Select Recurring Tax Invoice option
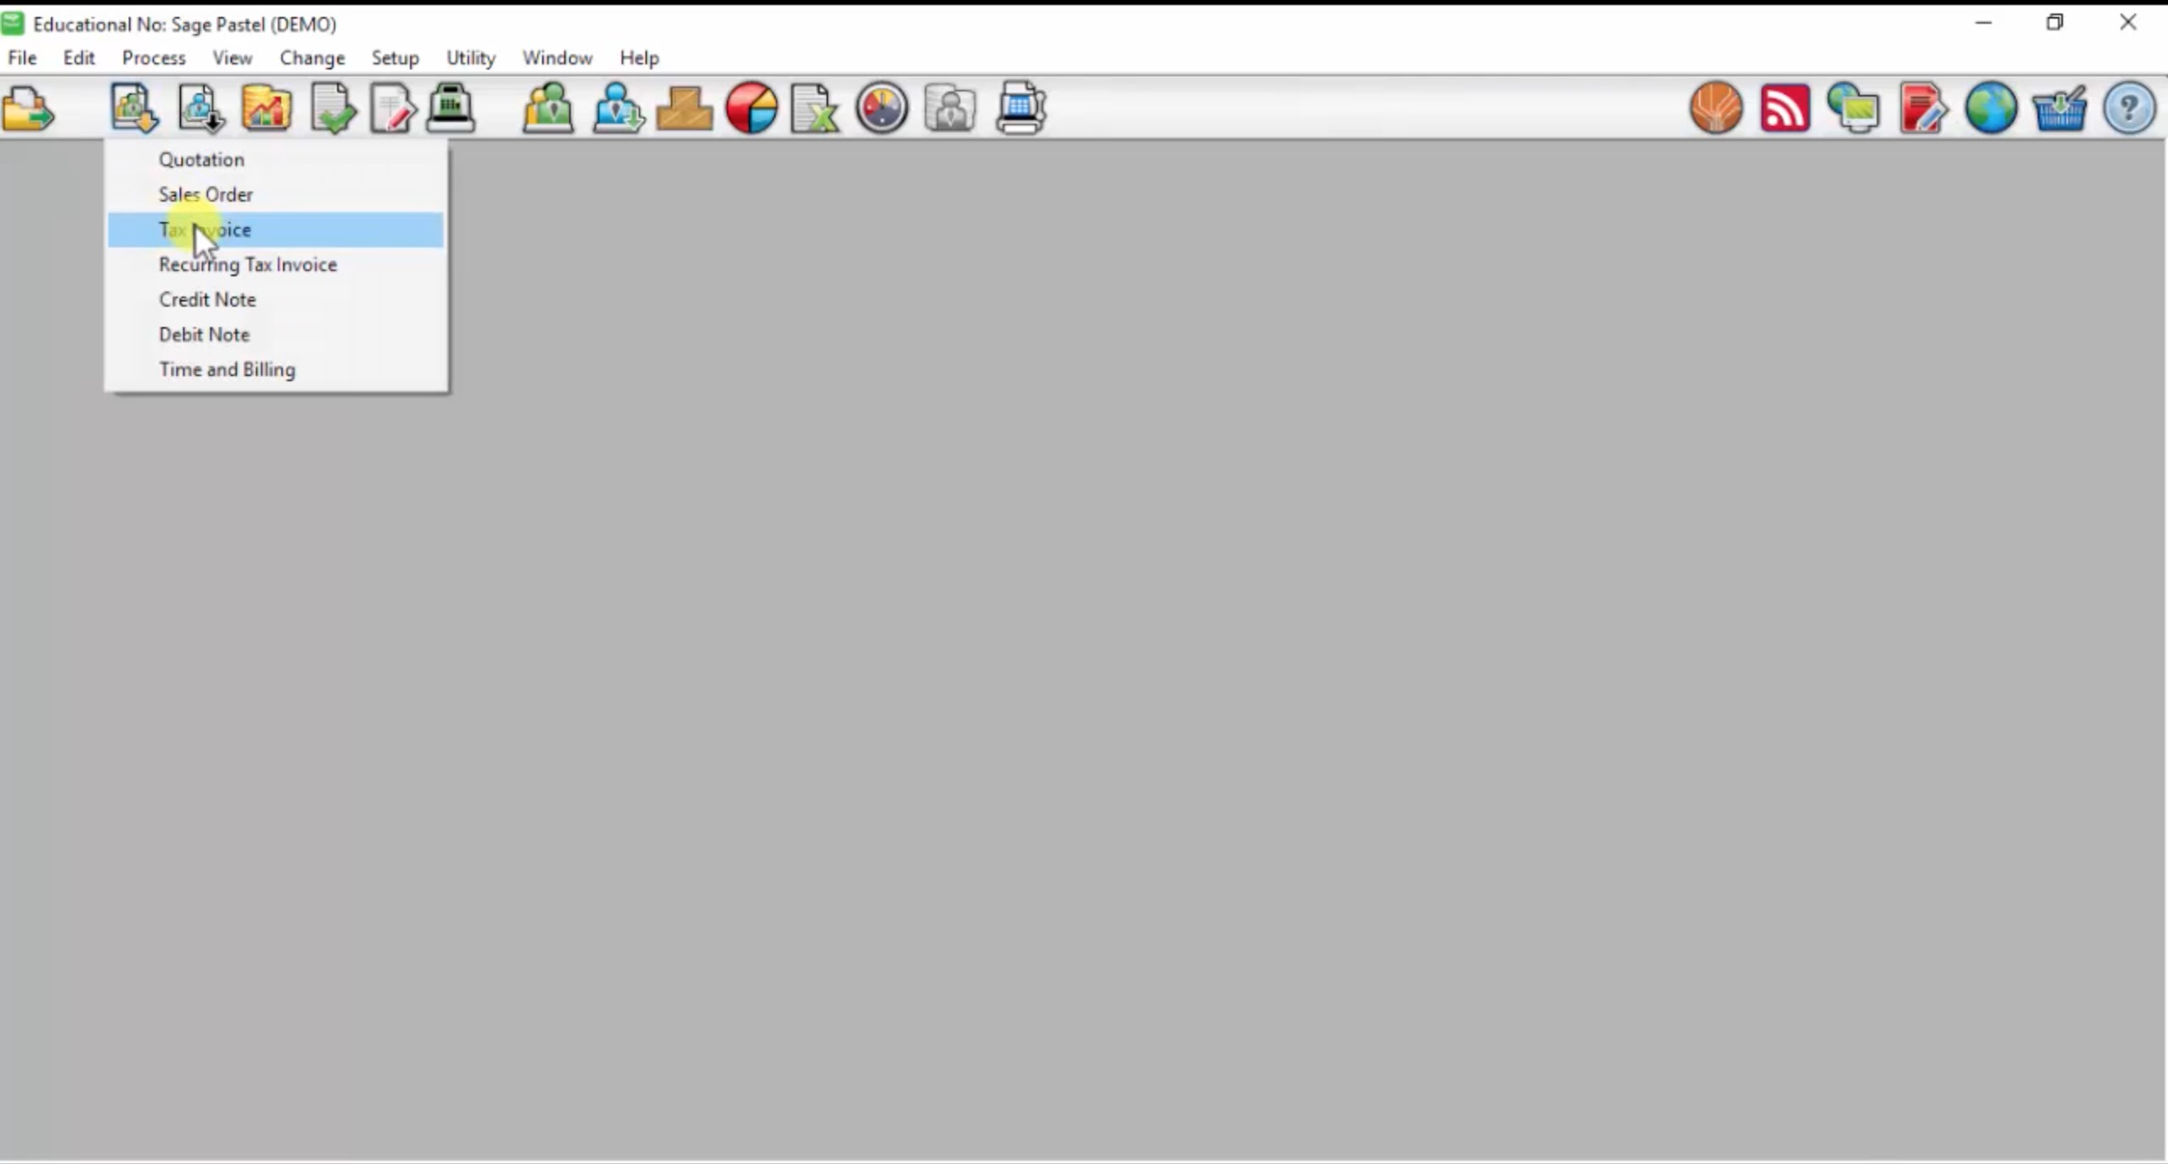 (x=248, y=264)
